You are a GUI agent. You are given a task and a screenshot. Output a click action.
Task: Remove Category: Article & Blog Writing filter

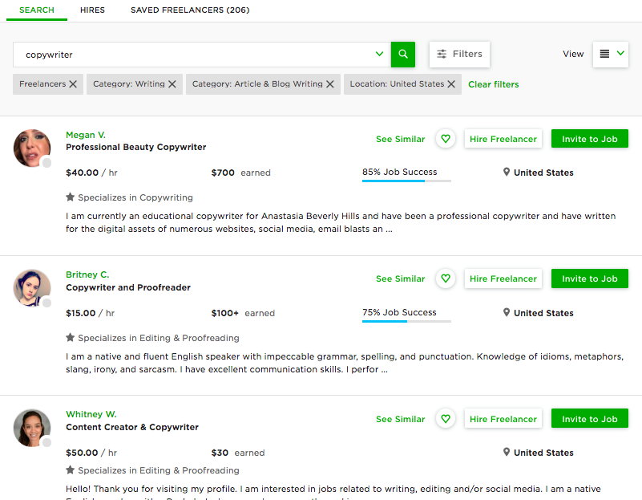coord(330,84)
